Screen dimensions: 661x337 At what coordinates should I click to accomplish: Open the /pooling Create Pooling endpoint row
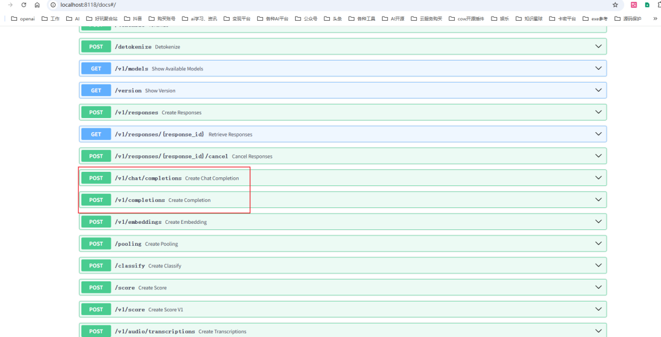pos(343,243)
